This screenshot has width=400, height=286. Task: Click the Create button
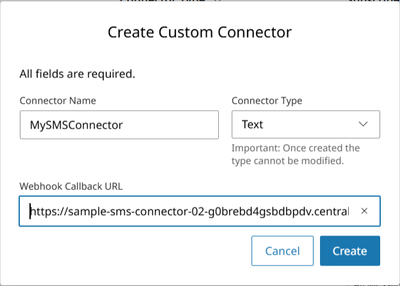[x=350, y=251]
